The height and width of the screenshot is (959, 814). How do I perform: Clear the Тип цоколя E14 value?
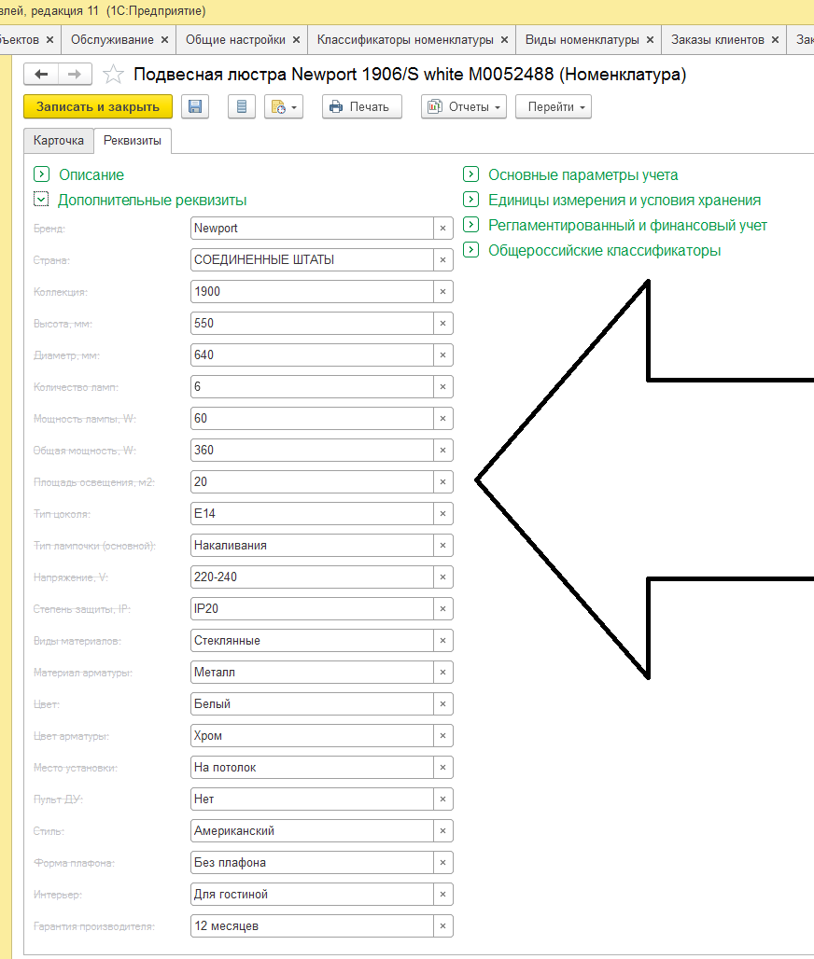tap(442, 514)
